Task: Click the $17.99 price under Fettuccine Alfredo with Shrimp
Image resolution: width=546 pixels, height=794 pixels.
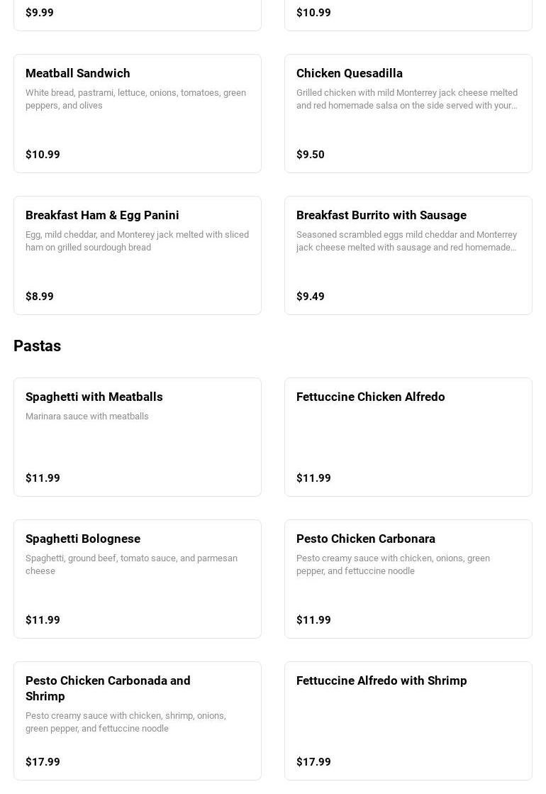Action: [x=313, y=762]
